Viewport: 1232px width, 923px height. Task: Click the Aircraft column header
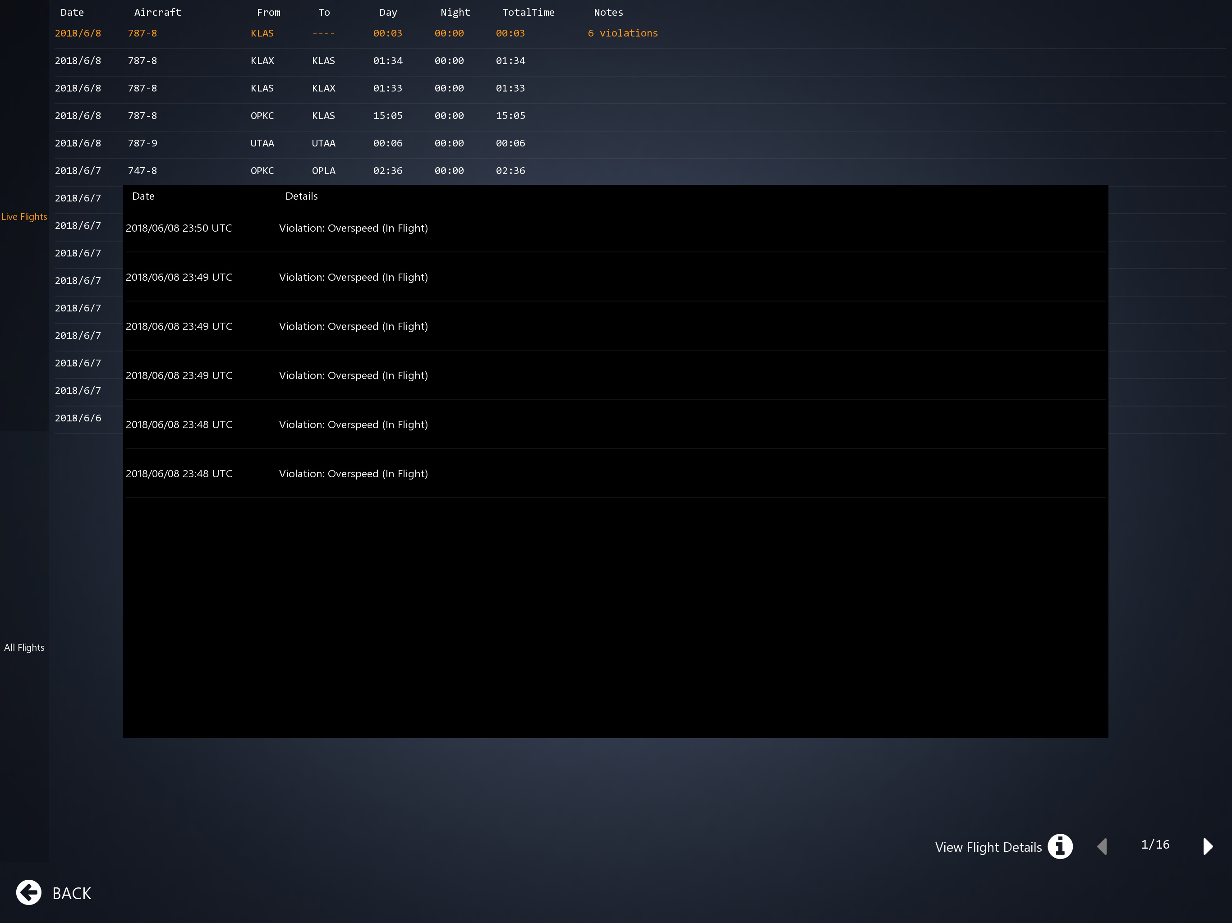click(x=157, y=12)
